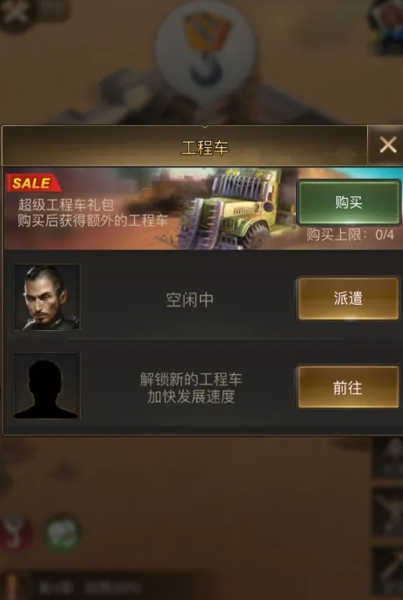
Task: Select the bearded driver portrait
Action: click(47, 297)
